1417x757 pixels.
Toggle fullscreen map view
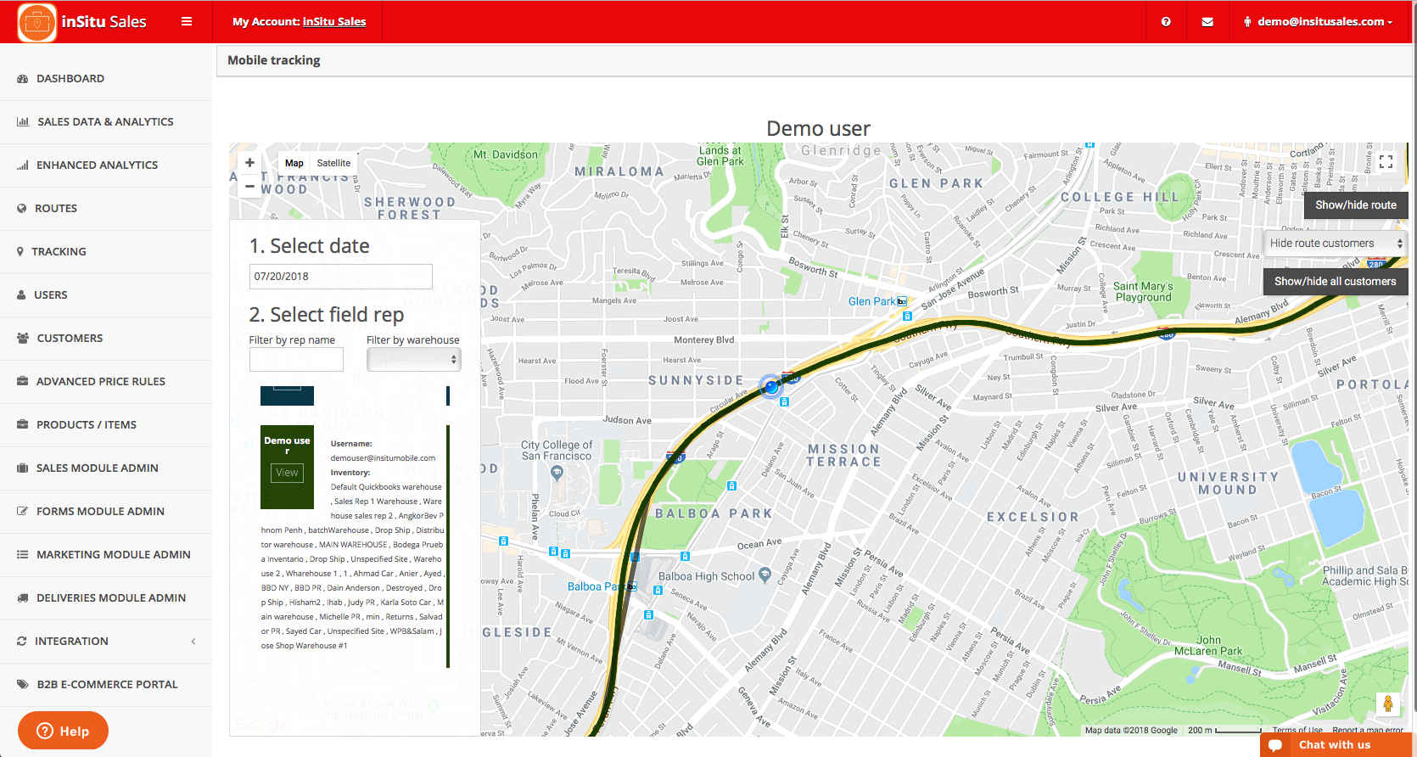[1386, 162]
